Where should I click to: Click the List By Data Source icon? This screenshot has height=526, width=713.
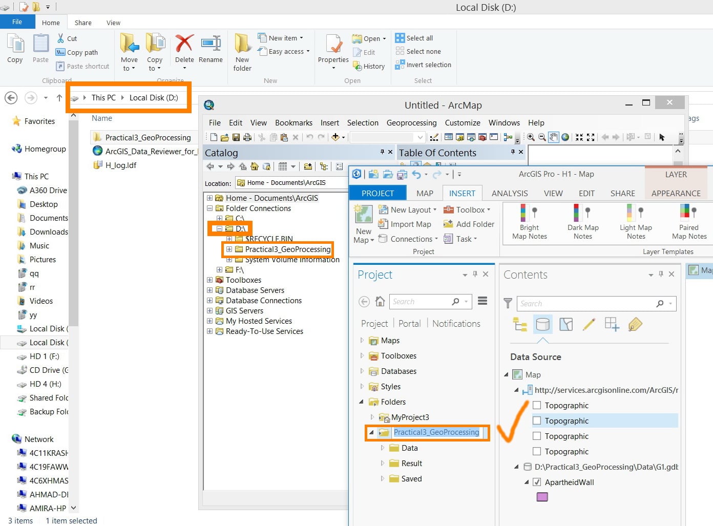coord(542,324)
